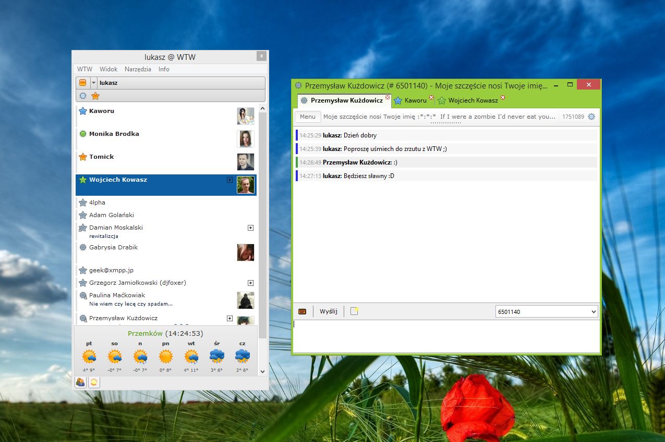This screenshot has width=665, height=442.
Task: Click the orange star icon under lukasz
Action: coord(95,96)
